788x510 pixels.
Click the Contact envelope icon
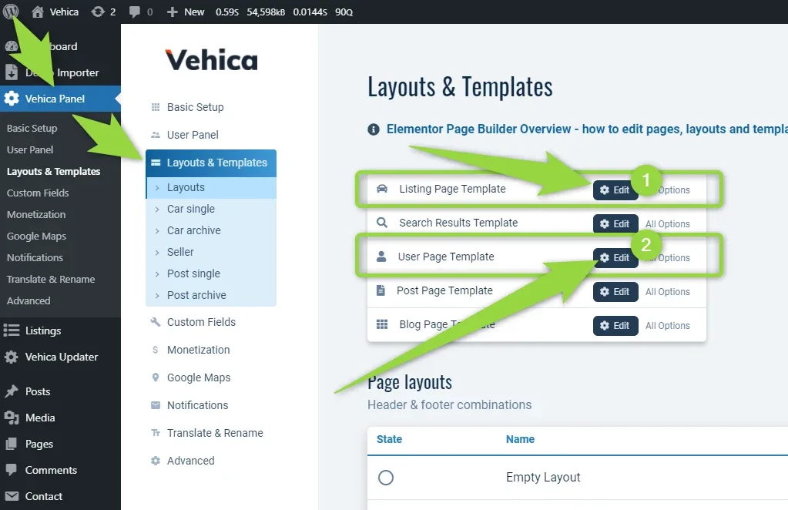click(12, 496)
